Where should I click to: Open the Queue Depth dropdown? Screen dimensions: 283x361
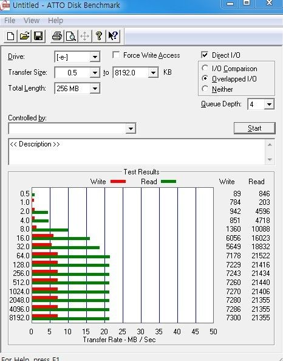pyautogui.click(x=269, y=105)
